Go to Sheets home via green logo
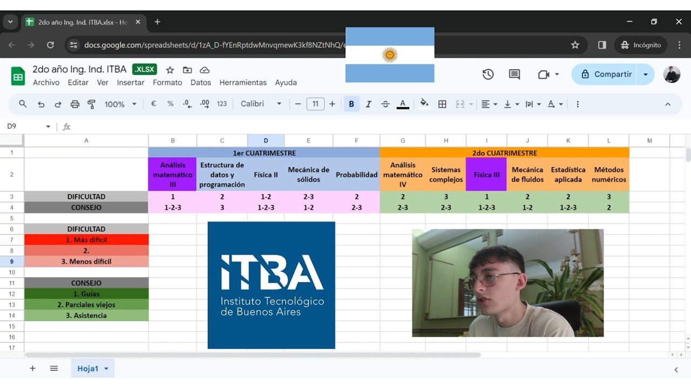The image size is (691, 388). [x=18, y=75]
